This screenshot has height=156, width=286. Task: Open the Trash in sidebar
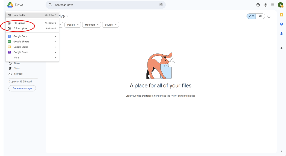pos(17,69)
